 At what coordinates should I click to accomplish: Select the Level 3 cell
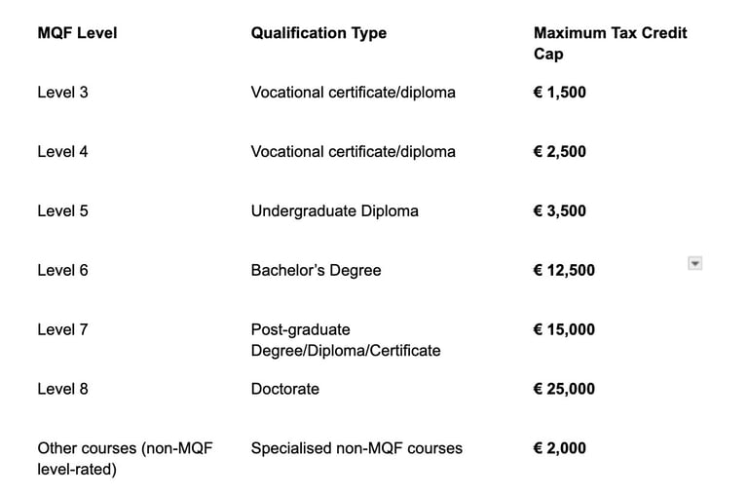[62, 93]
